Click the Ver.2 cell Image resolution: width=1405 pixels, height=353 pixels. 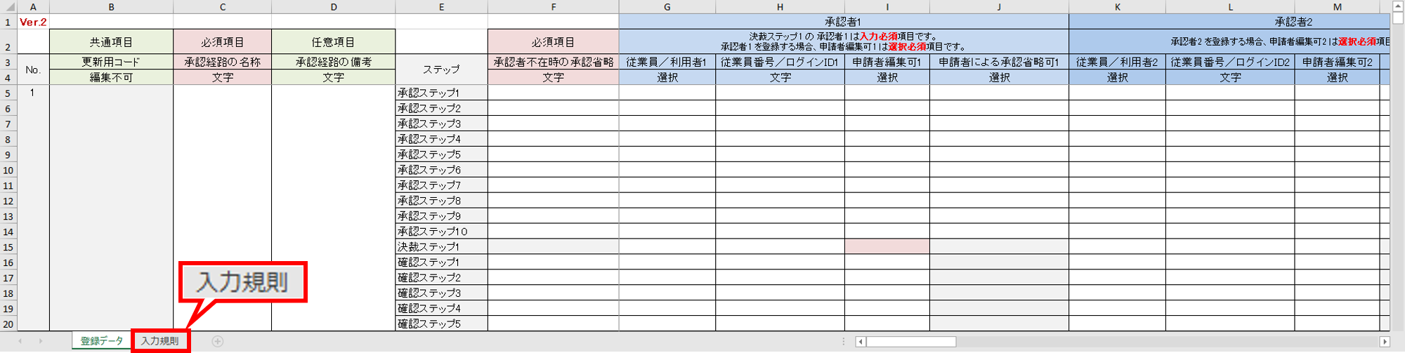(x=33, y=22)
